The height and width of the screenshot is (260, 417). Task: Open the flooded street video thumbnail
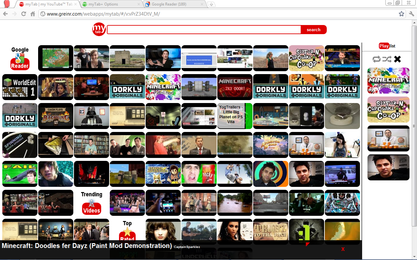(x=235, y=203)
